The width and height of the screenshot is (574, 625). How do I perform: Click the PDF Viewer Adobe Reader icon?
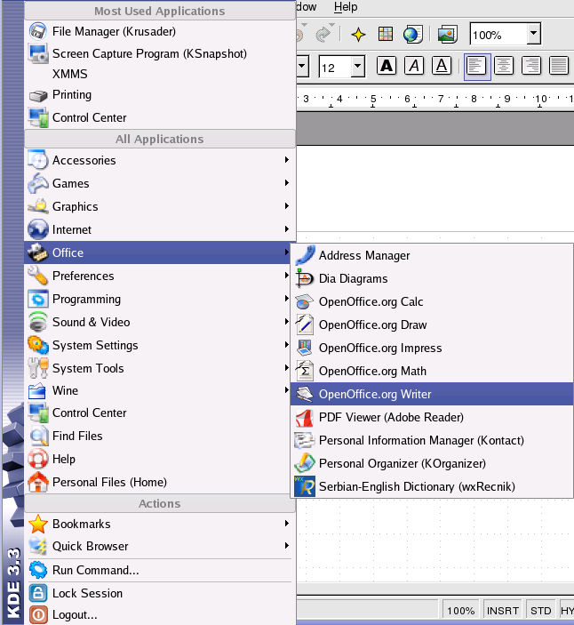click(x=305, y=418)
